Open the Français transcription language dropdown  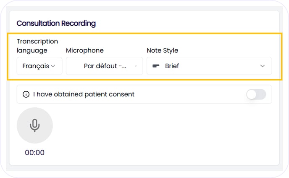click(x=39, y=66)
